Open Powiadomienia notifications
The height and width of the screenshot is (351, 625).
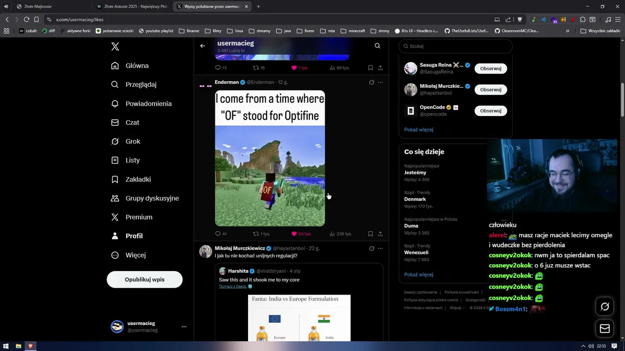[x=142, y=104]
